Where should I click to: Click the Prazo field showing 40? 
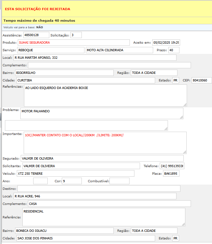point(174,50)
